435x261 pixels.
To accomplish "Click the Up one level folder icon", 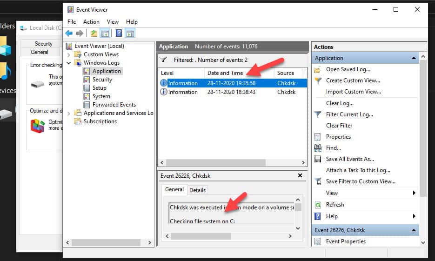I will point(94,33).
